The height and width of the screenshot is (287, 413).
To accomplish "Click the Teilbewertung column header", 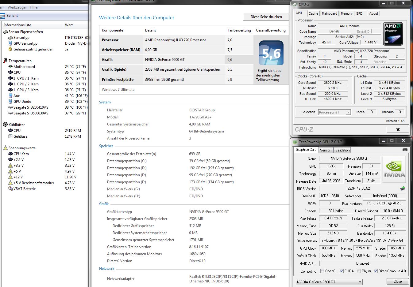I will pyautogui.click(x=239, y=30).
